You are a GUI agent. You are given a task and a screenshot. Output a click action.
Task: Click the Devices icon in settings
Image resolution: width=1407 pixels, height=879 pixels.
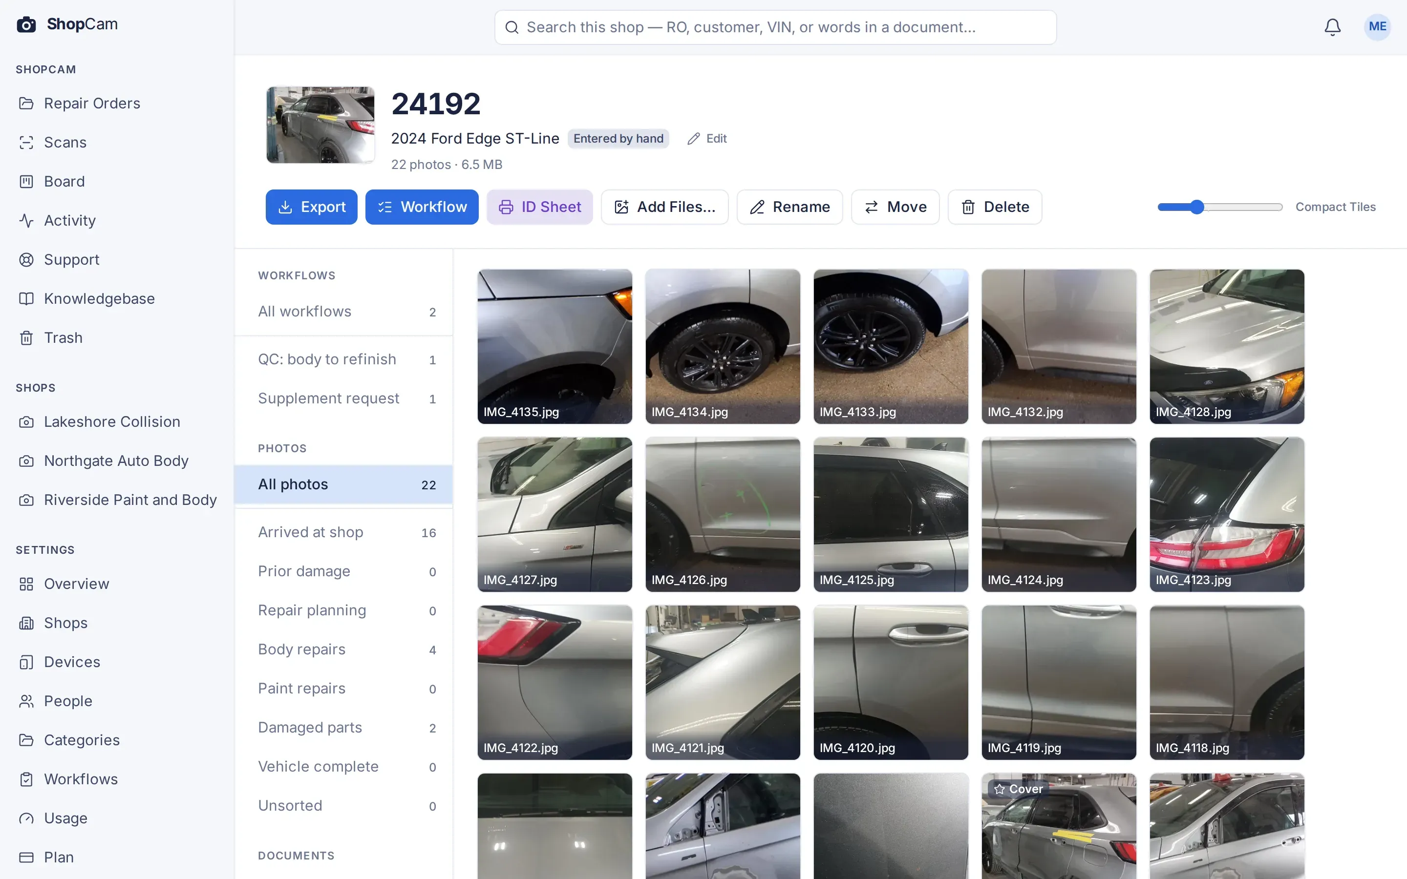(x=26, y=662)
